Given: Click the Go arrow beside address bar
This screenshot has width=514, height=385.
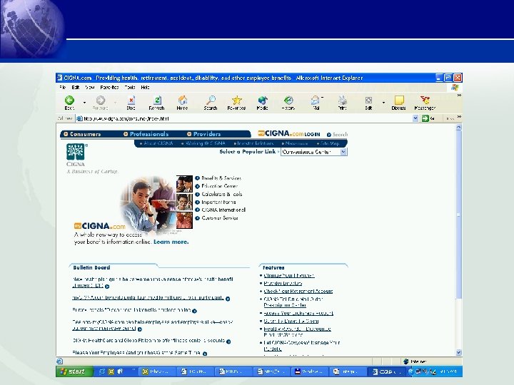Looking at the screenshot, I should pos(425,118).
